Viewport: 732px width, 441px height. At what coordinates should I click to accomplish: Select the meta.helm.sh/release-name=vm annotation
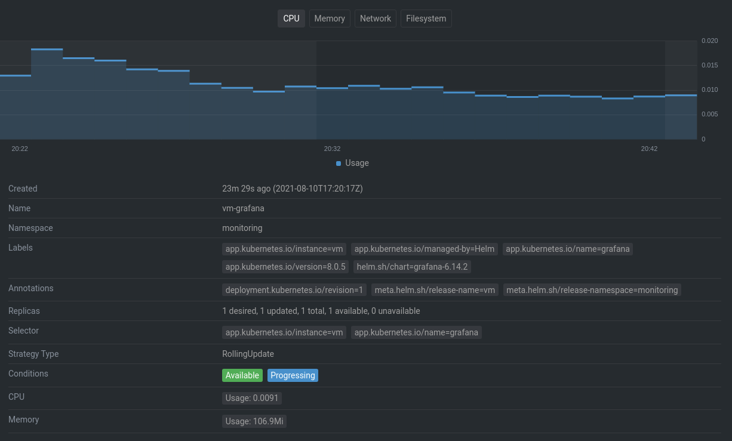435,290
